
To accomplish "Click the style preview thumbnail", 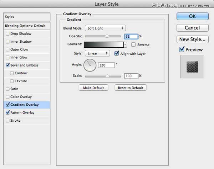I will coord(192,67).
